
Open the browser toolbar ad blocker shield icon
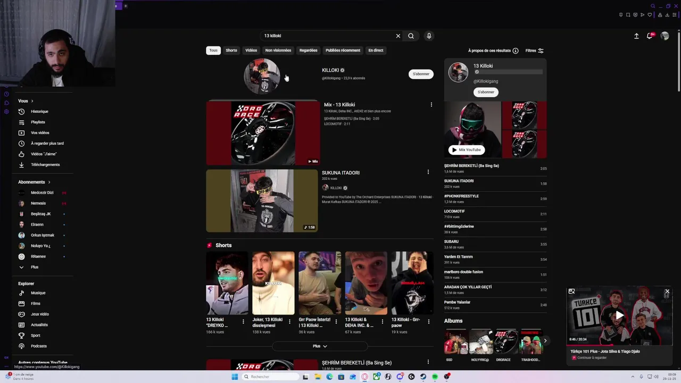pos(635,15)
